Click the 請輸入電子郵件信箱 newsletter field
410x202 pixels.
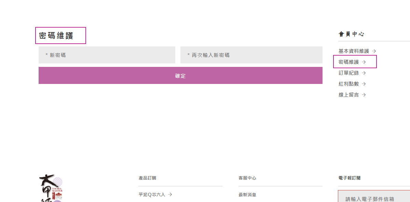tap(374, 196)
